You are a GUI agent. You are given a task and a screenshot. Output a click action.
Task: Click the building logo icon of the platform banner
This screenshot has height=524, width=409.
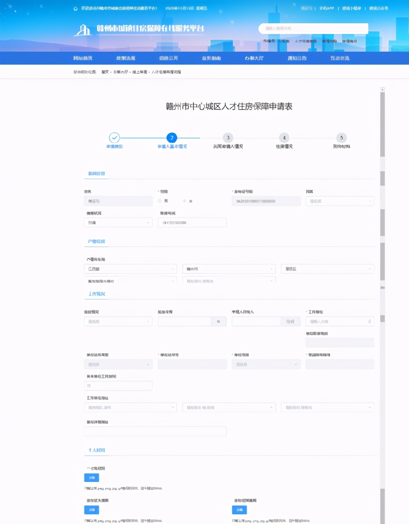tap(84, 29)
